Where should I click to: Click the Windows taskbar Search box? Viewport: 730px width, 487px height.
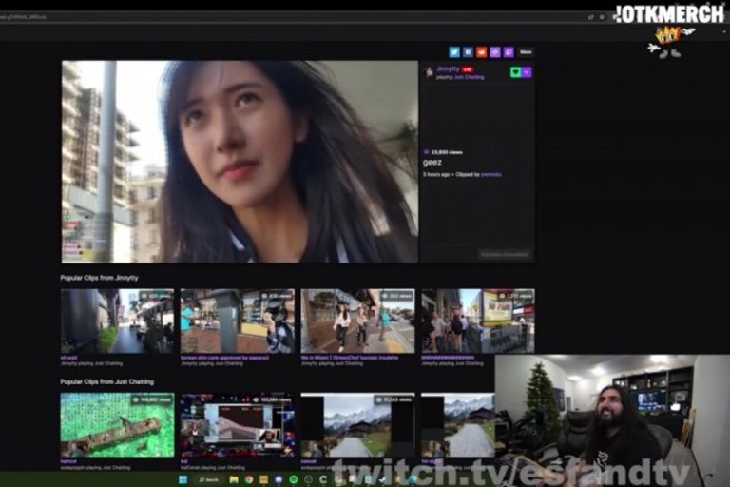(208, 479)
